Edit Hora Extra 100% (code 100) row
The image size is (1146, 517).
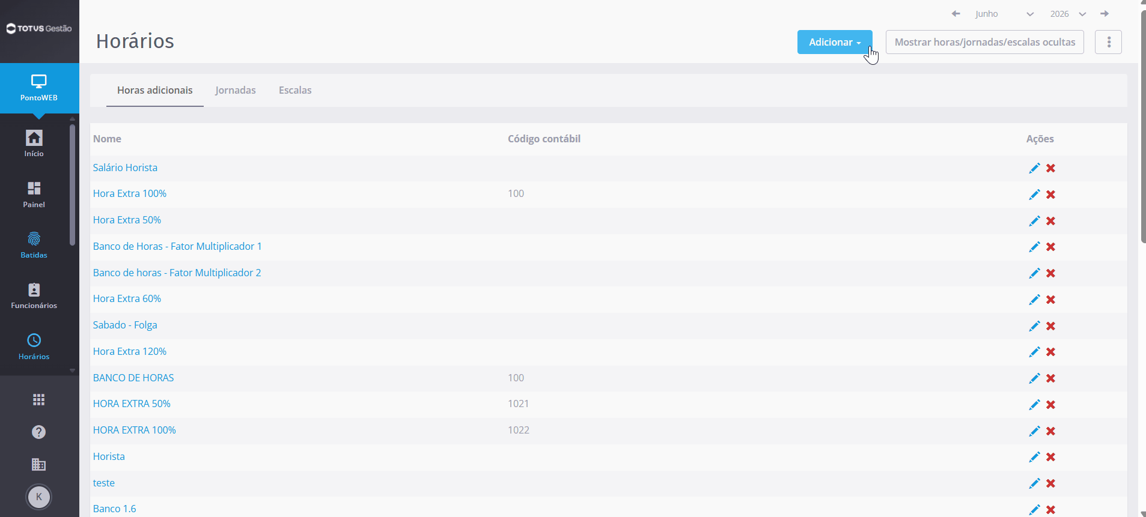(x=1034, y=195)
